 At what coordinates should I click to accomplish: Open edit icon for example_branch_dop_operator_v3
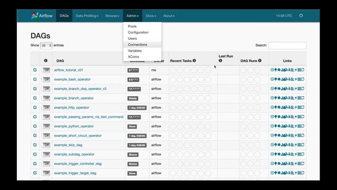[35, 89]
